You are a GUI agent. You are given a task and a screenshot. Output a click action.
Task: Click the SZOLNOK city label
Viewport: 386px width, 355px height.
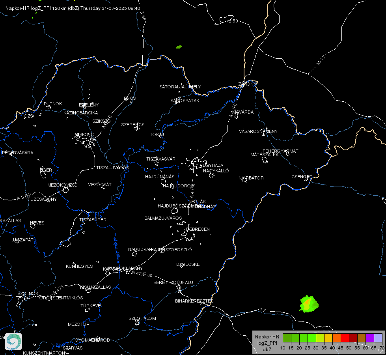[28, 293]
